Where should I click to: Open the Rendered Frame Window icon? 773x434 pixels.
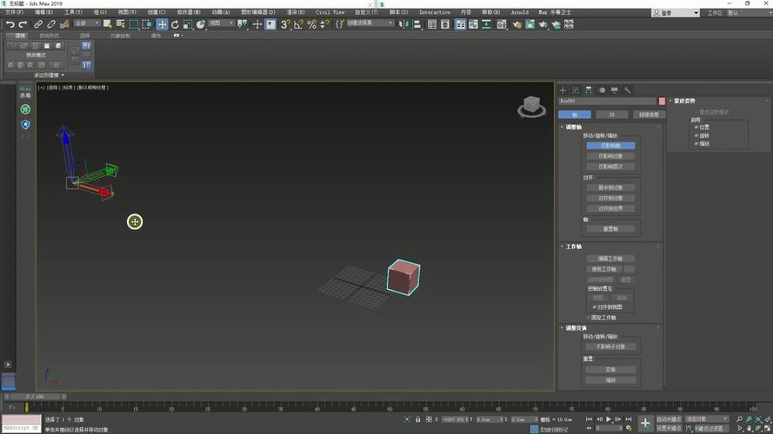click(x=530, y=24)
